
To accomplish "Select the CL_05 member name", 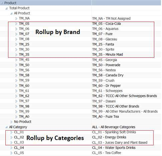I will 19,153.
